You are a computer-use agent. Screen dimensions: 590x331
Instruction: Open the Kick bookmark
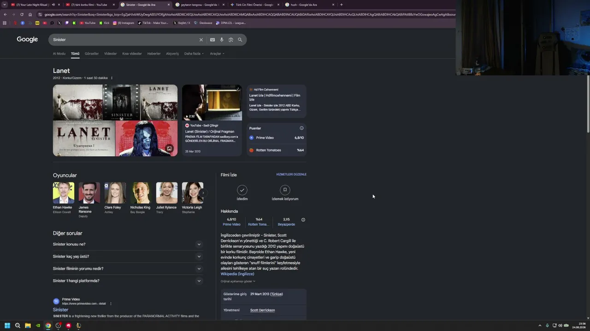click(104, 23)
